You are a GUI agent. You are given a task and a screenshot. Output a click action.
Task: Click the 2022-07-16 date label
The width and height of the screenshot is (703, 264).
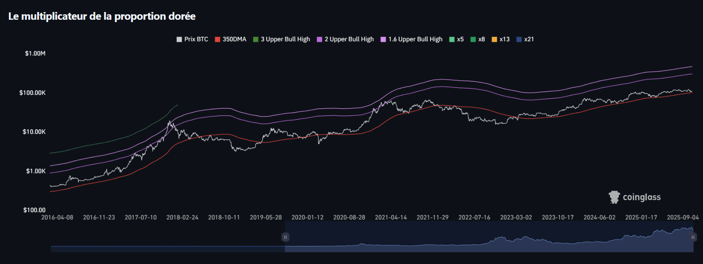474,218
